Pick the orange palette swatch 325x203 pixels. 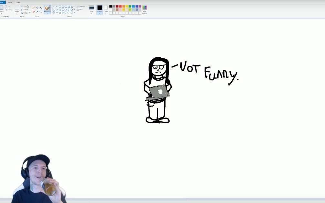tap(124, 6)
